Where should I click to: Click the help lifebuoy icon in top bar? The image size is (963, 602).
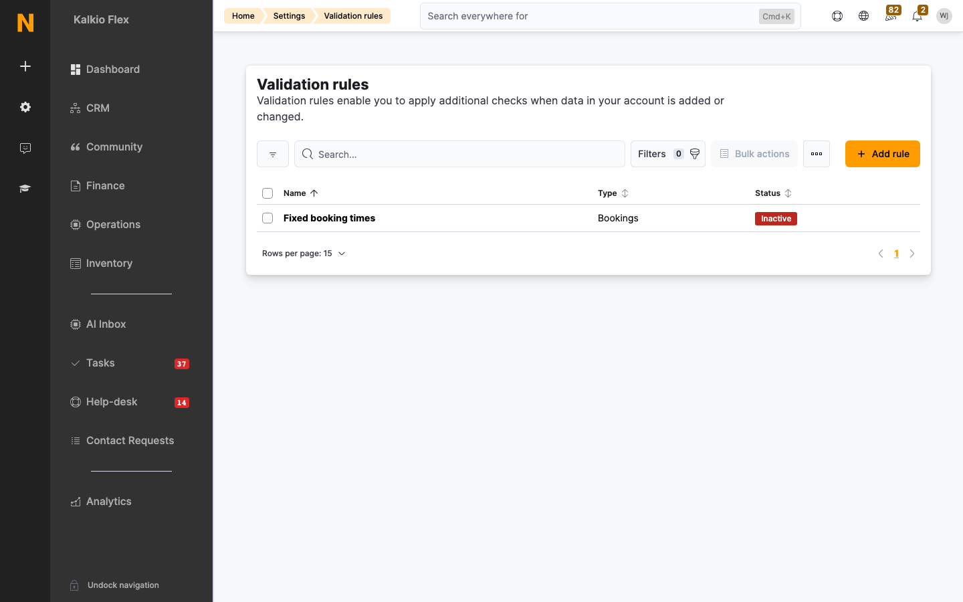(x=837, y=16)
